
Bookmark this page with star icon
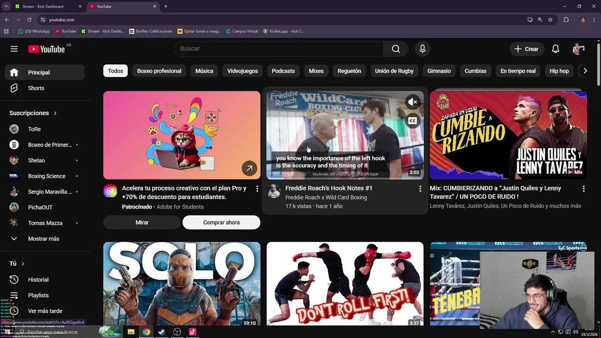[x=550, y=20]
